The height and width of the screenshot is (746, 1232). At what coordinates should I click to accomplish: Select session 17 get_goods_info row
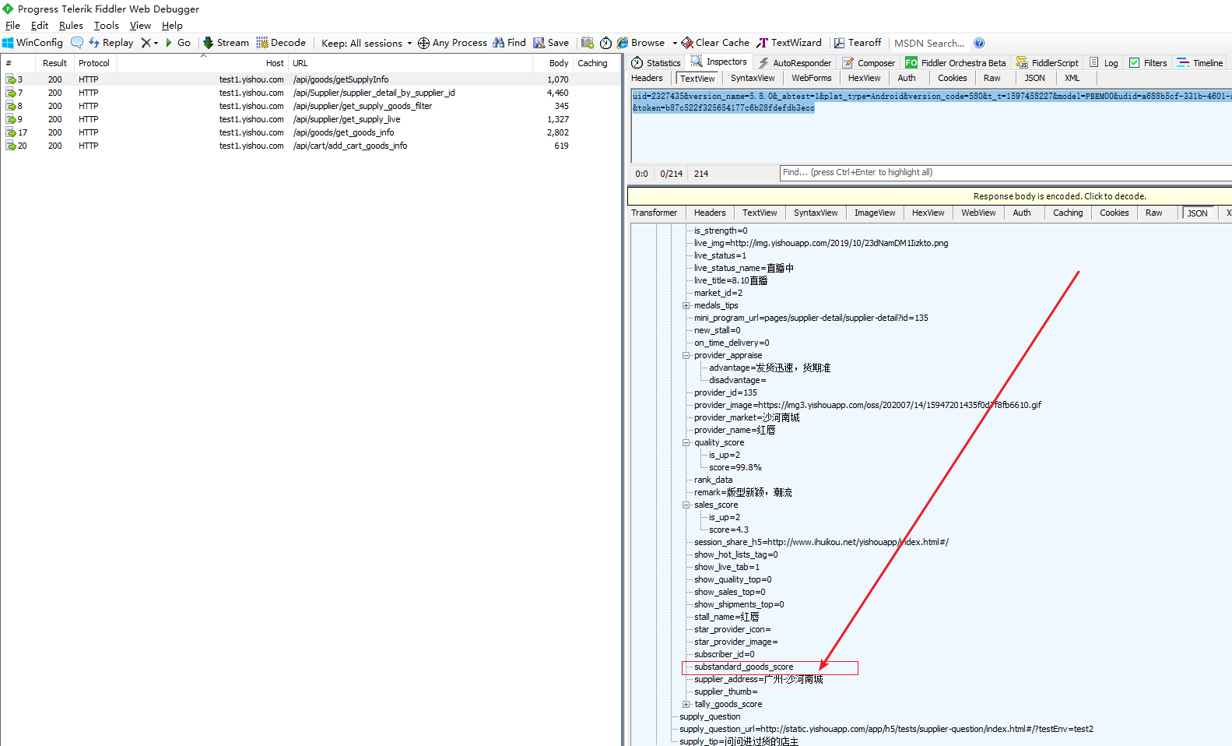click(x=311, y=132)
